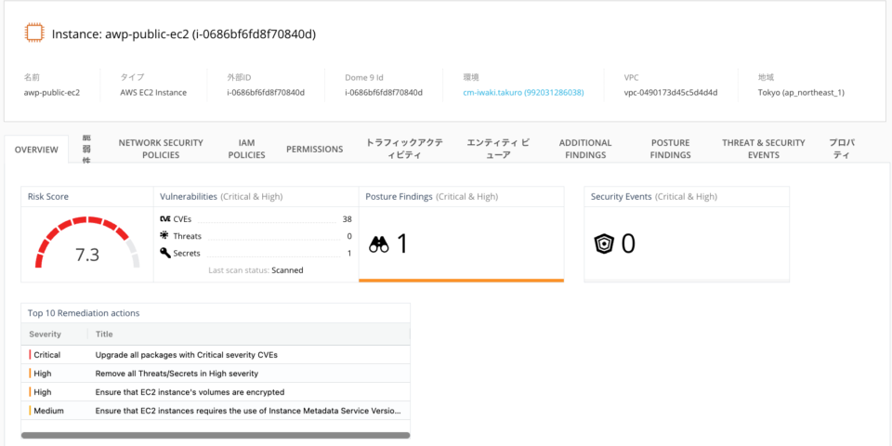Click the Secrets key icon
The height and width of the screenshot is (446, 892).
pos(165,253)
